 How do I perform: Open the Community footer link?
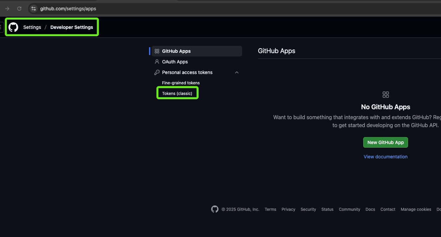click(350, 209)
